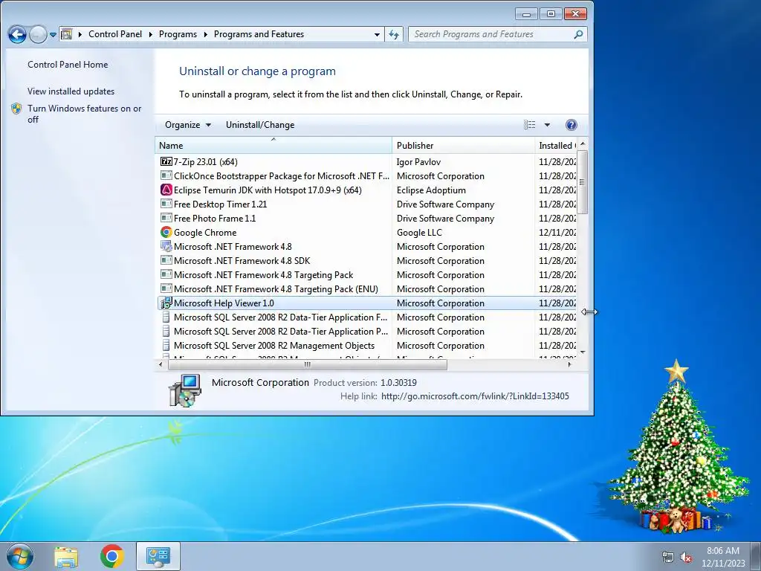Select .NET Framework 4.8 Targeting Pack (ENU) icon
The height and width of the screenshot is (571, 761).
click(166, 288)
